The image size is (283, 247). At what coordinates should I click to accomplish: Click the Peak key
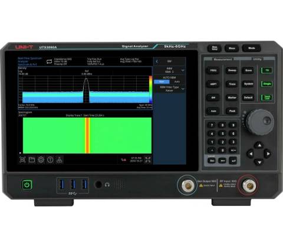tap(232, 111)
